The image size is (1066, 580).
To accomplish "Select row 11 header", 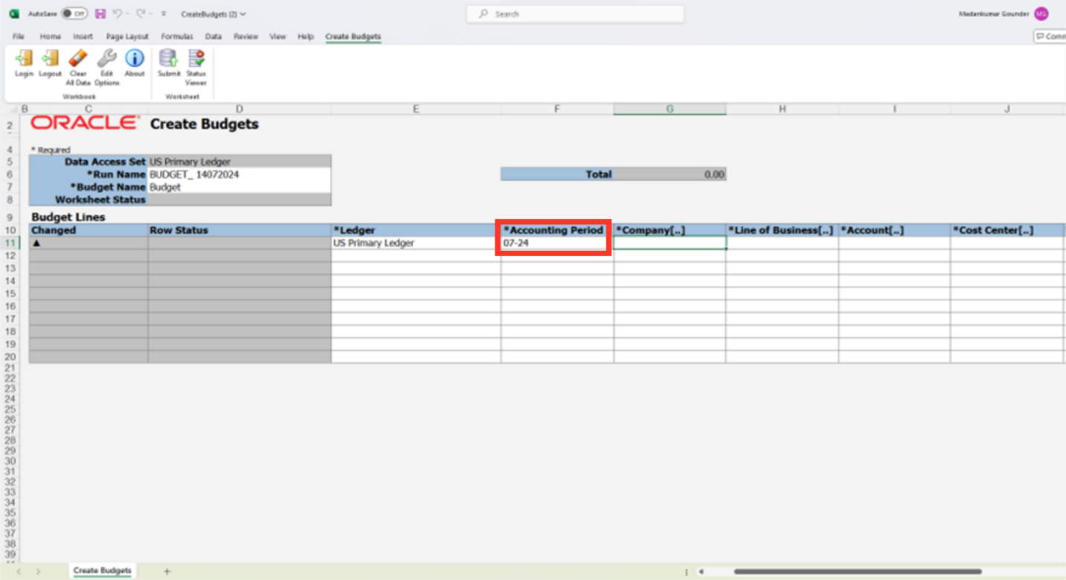I will tap(10, 243).
